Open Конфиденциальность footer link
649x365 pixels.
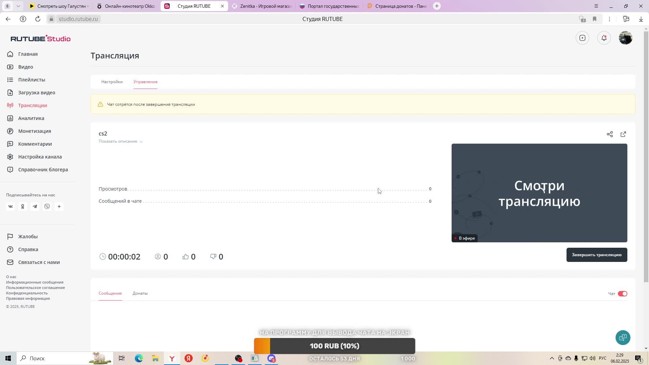(x=27, y=293)
